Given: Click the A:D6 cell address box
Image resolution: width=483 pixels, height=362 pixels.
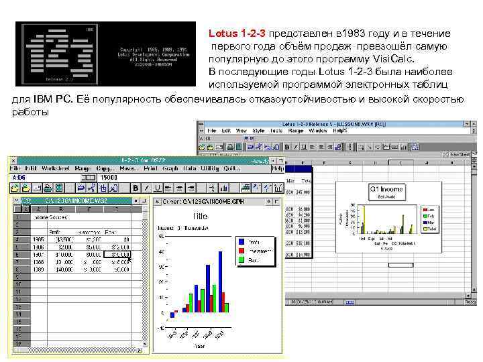Looking at the screenshot, I should click(x=19, y=178).
